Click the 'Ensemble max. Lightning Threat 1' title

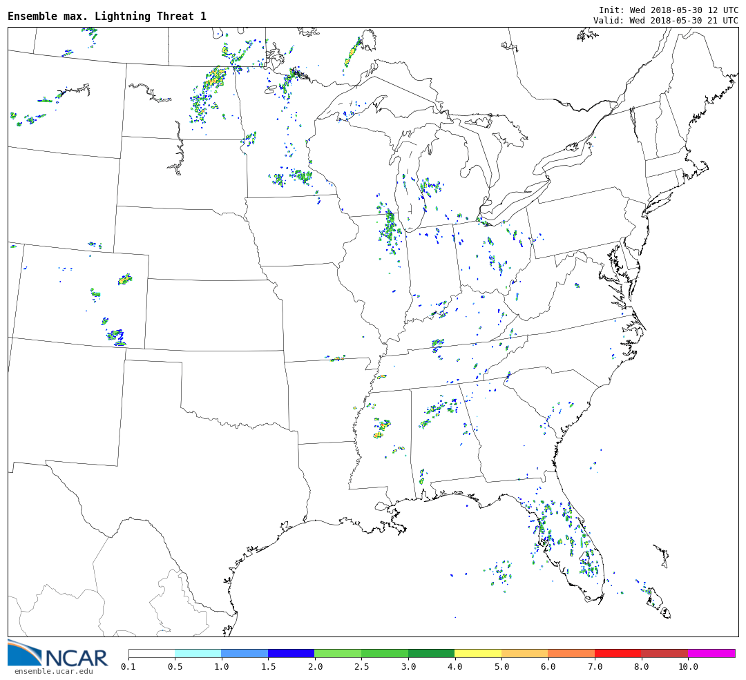coord(107,17)
